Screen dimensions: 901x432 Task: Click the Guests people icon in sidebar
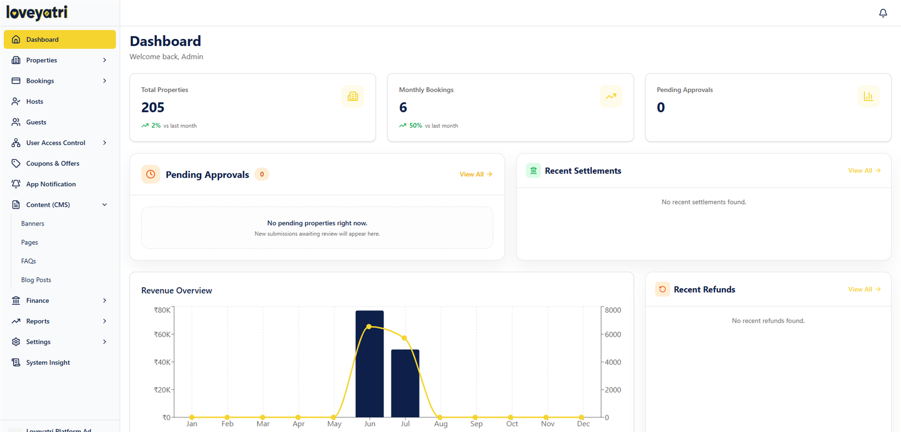coord(16,122)
